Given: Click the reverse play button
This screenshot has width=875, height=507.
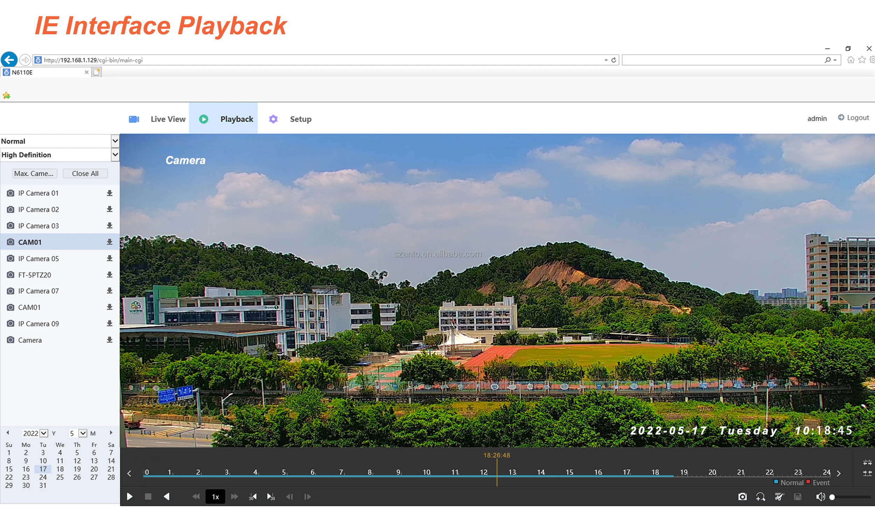Looking at the screenshot, I should (x=167, y=497).
